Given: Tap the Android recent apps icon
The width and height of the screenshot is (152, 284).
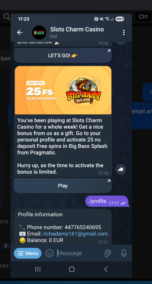Looking at the screenshot, I should pos(38,269).
